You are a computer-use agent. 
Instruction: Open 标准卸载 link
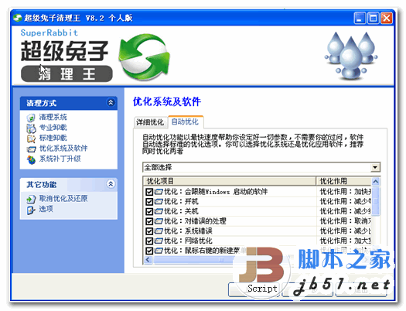tap(53, 138)
